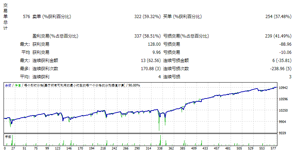
Task: Click trade number 505 on horizontal axis
Action: (239, 148)
